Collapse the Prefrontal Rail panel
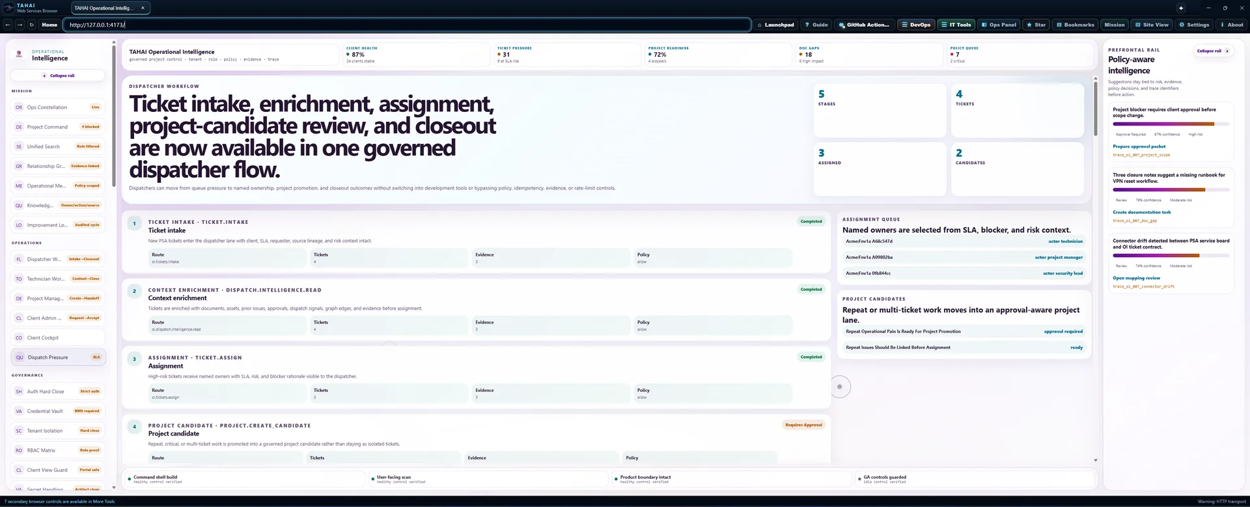Image resolution: width=1250 pixels, height=507 pixels. (x=1212, y=51)
